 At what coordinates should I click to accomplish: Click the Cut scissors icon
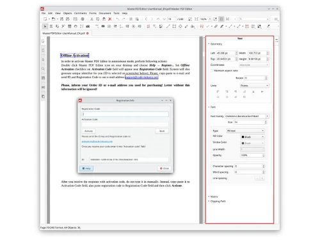tap(92, 19)
